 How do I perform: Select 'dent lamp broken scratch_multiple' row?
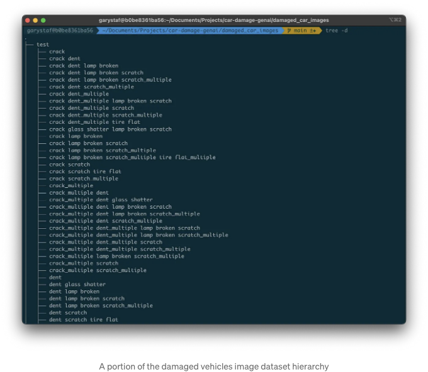(x=101, y=306)
